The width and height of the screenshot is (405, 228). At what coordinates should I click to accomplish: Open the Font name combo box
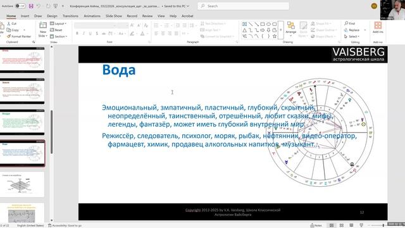[96, 25]
